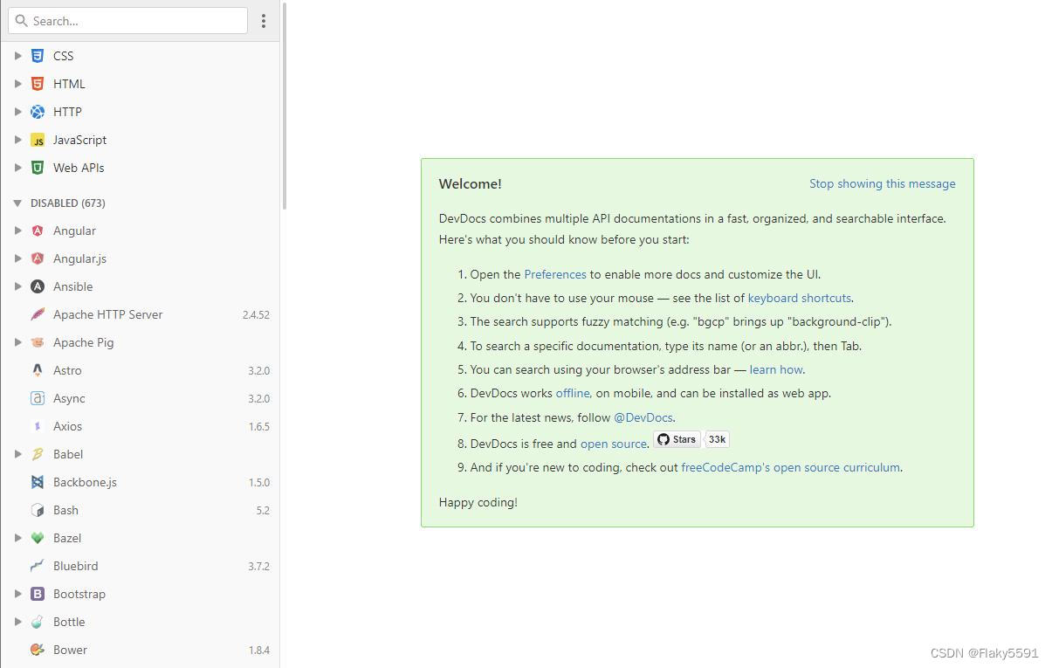
Task: Select the Bash entry label
Action: (x=65, y=510)
